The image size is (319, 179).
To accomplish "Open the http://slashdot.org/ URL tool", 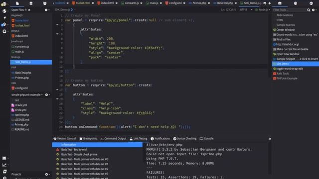I will 286,44.
